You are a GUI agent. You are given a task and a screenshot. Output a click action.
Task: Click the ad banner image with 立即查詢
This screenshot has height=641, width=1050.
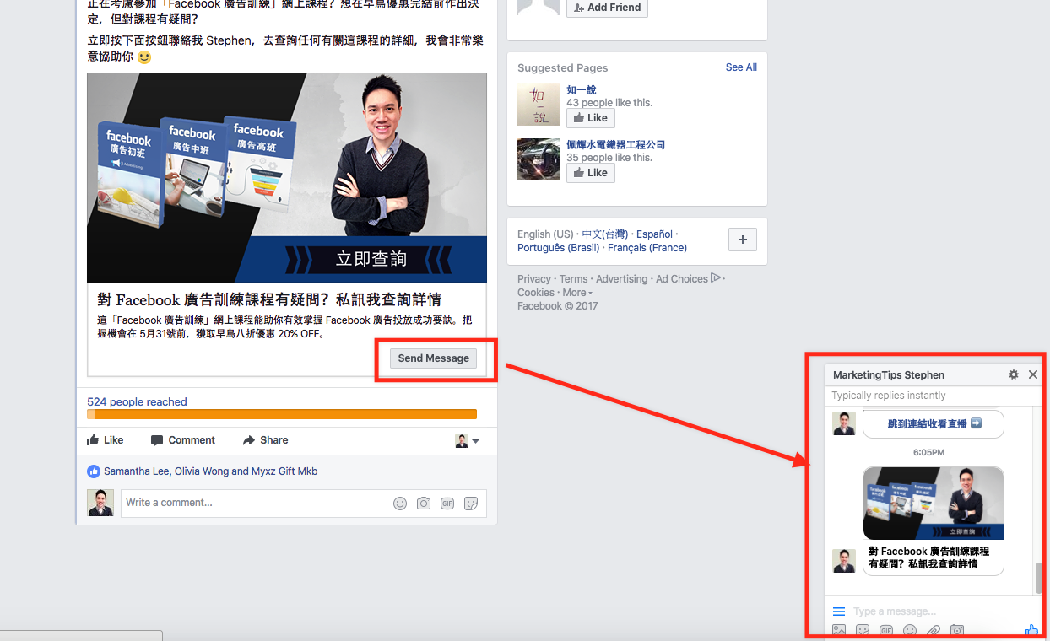287,177
